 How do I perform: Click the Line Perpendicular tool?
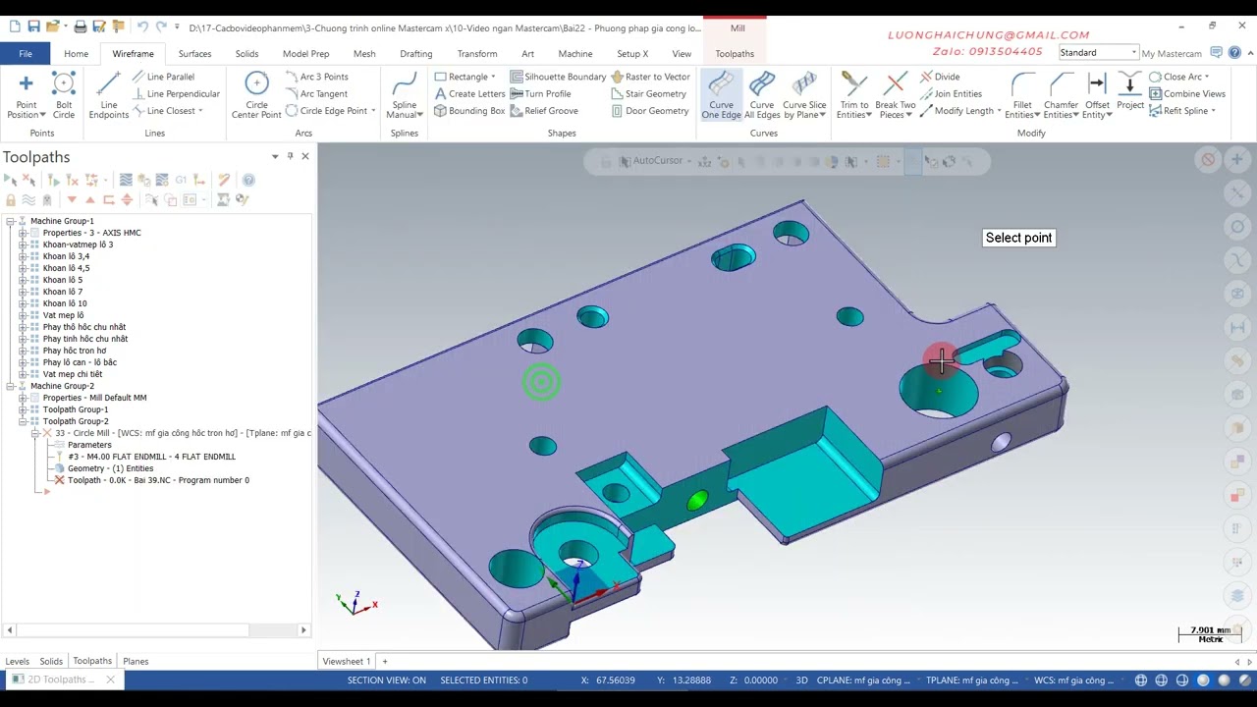[176, 93]
